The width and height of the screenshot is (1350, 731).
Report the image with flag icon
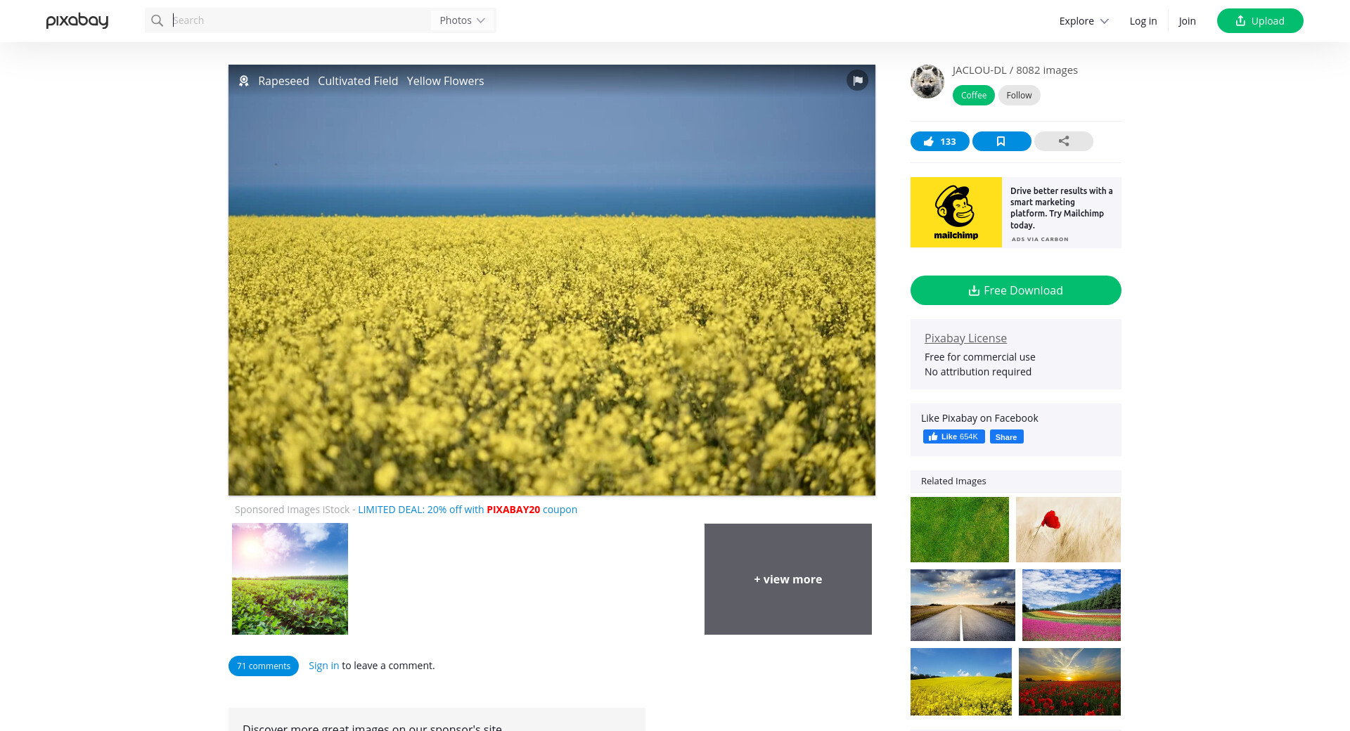point(857,80)
